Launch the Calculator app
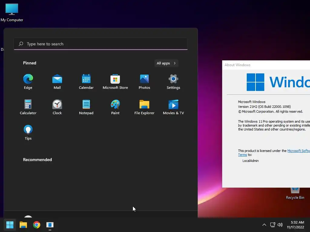The image size is (310, 232). coord(28,107)
